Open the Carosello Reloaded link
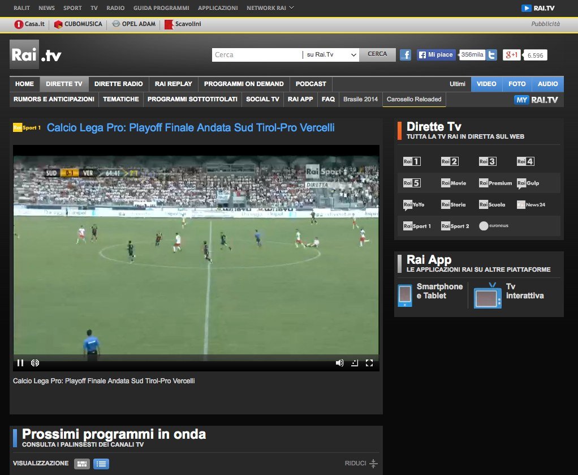Image resolution: width=578 pixels, height=475 pixels. coord(414,99)
